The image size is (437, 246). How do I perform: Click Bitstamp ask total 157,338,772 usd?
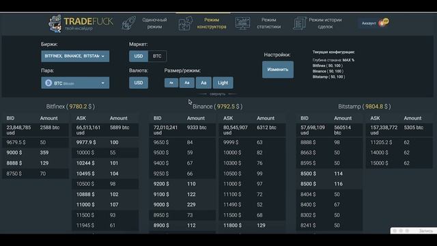click(384, 130)
